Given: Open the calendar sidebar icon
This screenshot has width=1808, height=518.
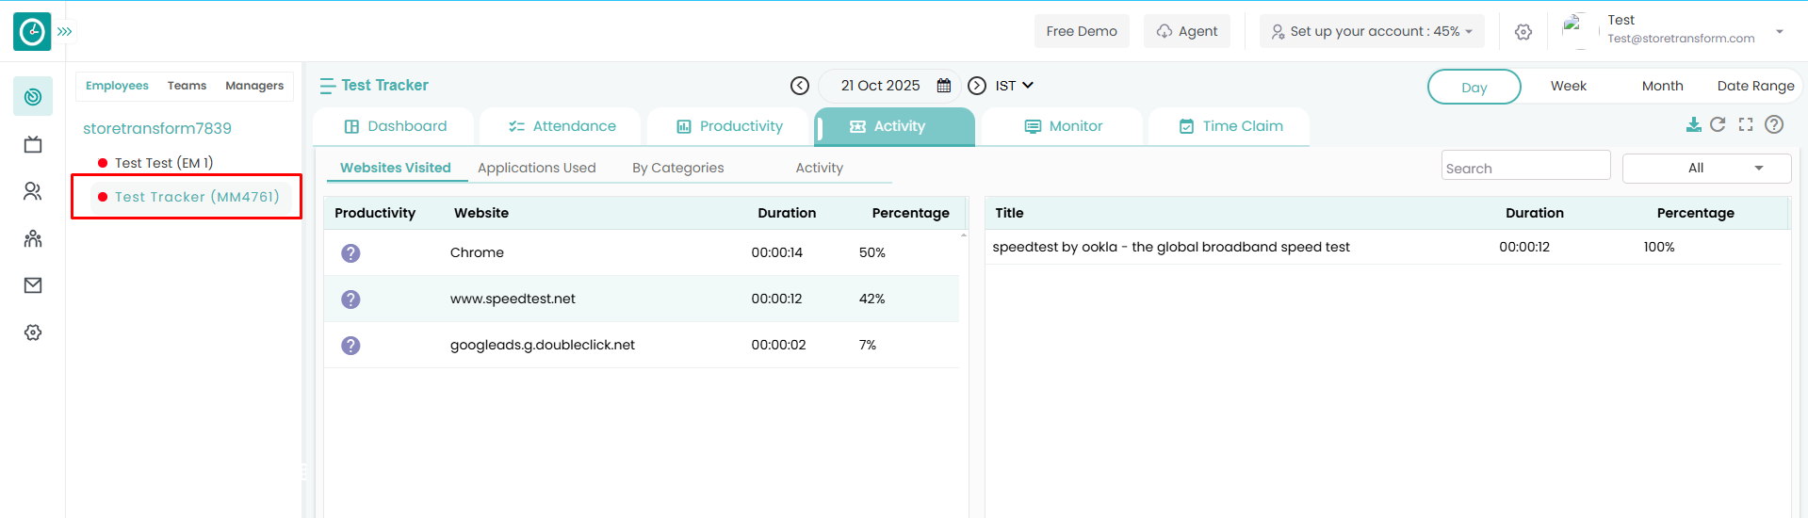Looking at the screenshot, I should point(33,144).
